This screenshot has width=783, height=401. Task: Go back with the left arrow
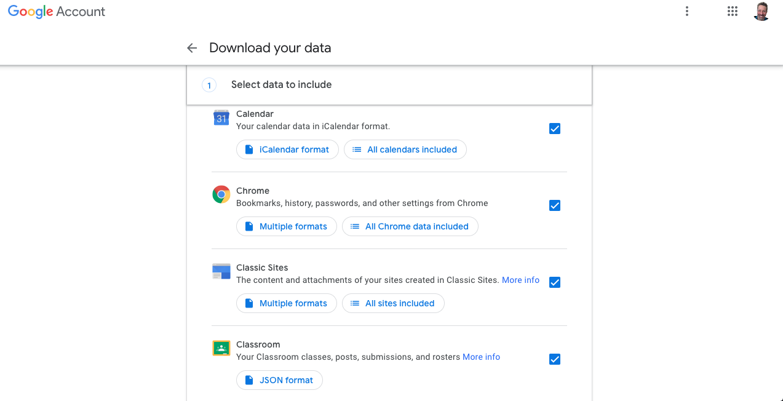click(192, 48)
